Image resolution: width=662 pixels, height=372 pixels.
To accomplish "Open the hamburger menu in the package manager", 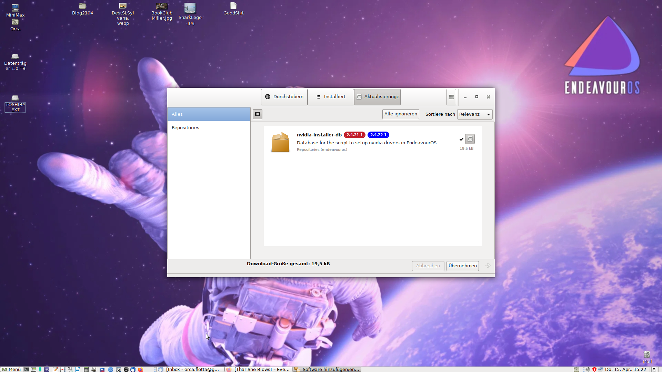I will point(451,97).
